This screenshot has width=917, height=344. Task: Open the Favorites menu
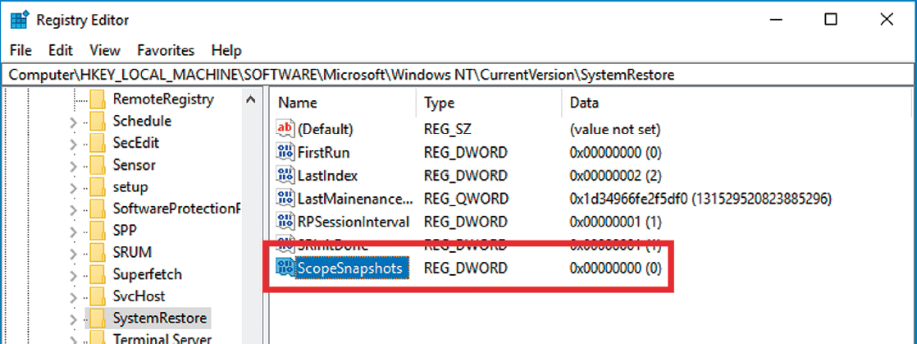click(x=166, y=50)
